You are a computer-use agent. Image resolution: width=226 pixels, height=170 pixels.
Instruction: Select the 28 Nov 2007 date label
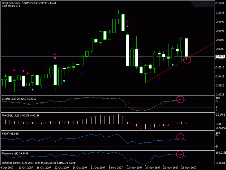189,167
